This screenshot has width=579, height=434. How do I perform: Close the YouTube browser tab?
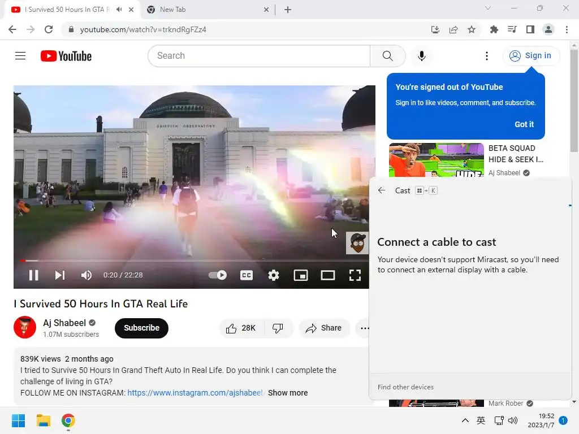(x=131, y=10)
